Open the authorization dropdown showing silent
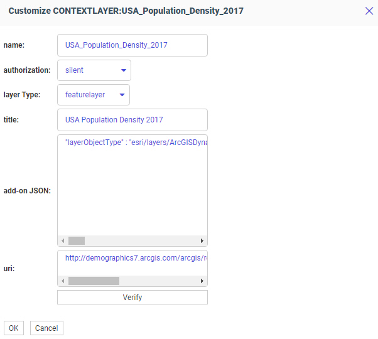Image resolution: width=378 pixels, height=339 pixels. pyautogui.click(x=94, y=70)
